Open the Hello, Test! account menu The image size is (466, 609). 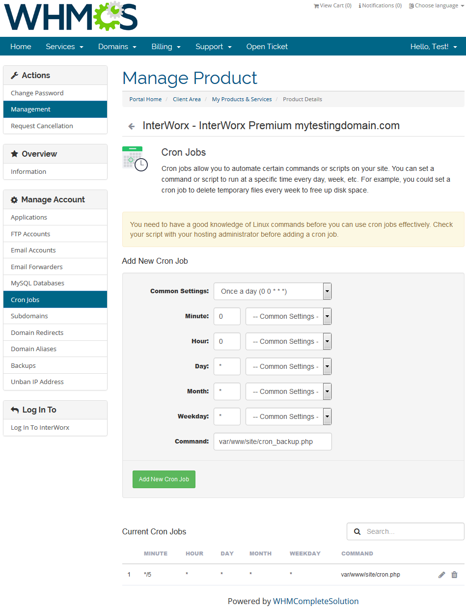434,47
